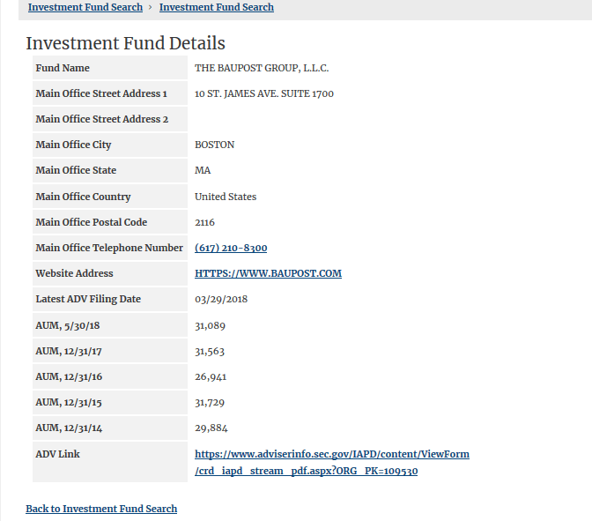Image resolution: width=592 pixels, height=521 pixels.
Task: Click the second Investment Fund Search breadcrumb link
Action: pos(216,7)
